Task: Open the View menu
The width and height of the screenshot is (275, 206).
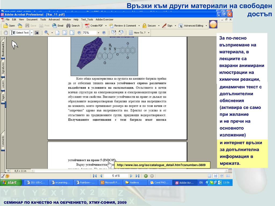Action: pyautogui.click(x=21, y=19)
